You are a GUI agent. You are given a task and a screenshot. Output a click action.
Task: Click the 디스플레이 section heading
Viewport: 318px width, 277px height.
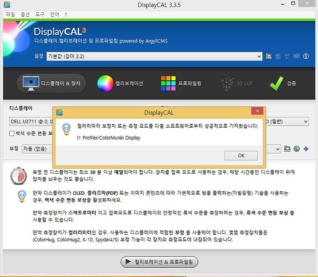(21, 108)
